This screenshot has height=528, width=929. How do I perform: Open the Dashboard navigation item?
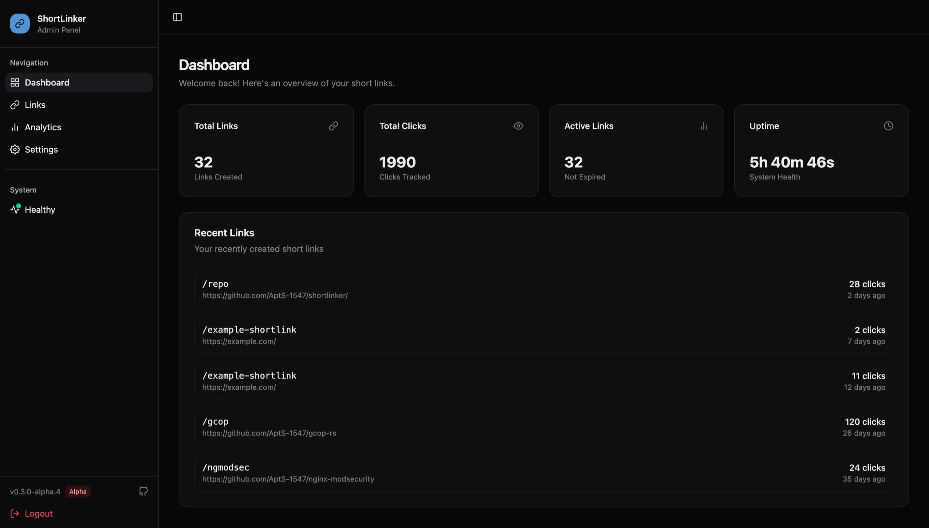point(79,82)
